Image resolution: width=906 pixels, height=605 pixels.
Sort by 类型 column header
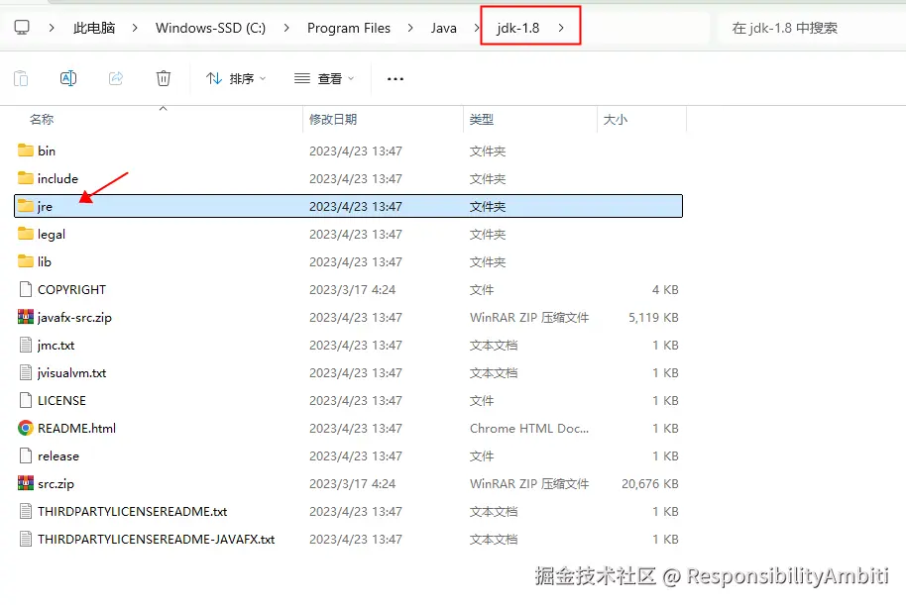(482, 120)
